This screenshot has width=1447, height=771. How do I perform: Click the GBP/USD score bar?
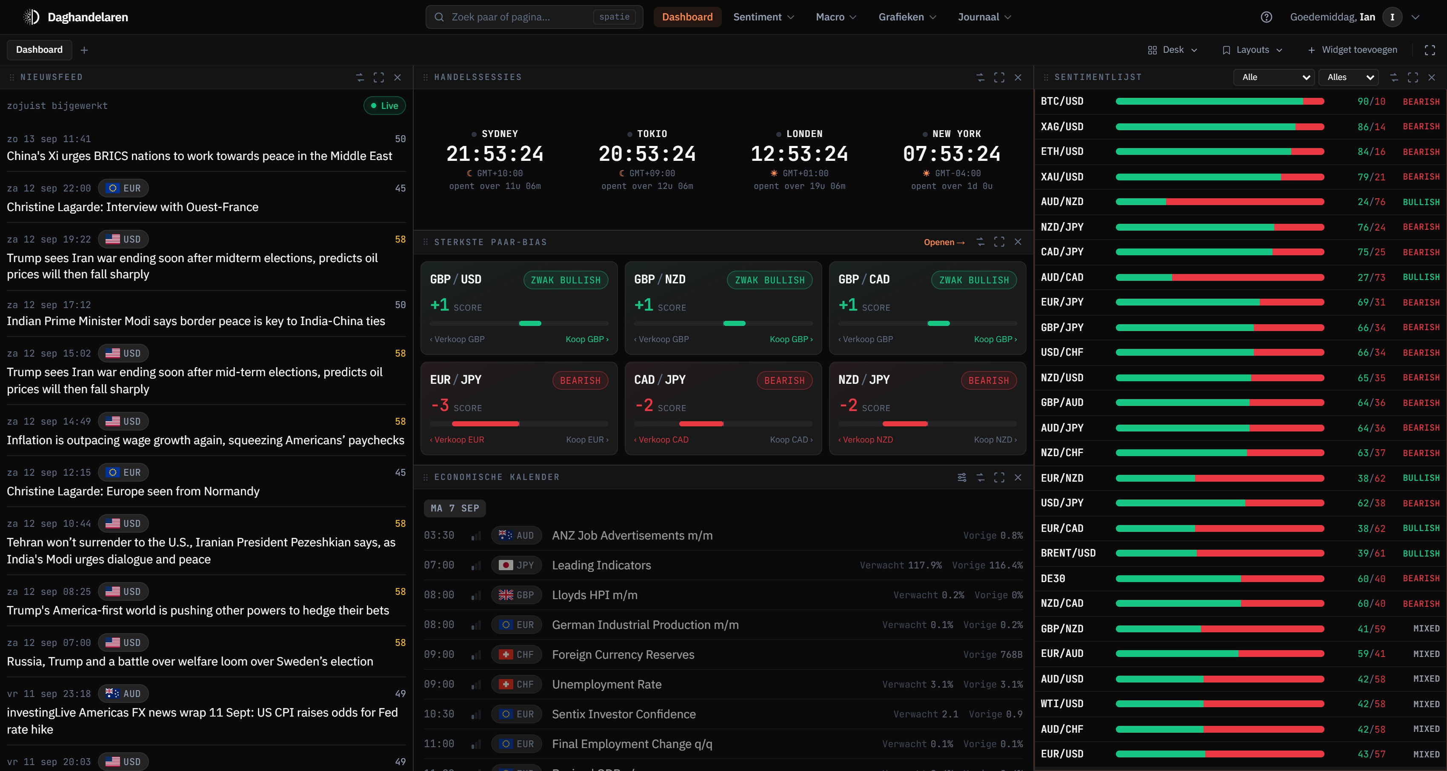pyautogui.click(x=519, y=323)
